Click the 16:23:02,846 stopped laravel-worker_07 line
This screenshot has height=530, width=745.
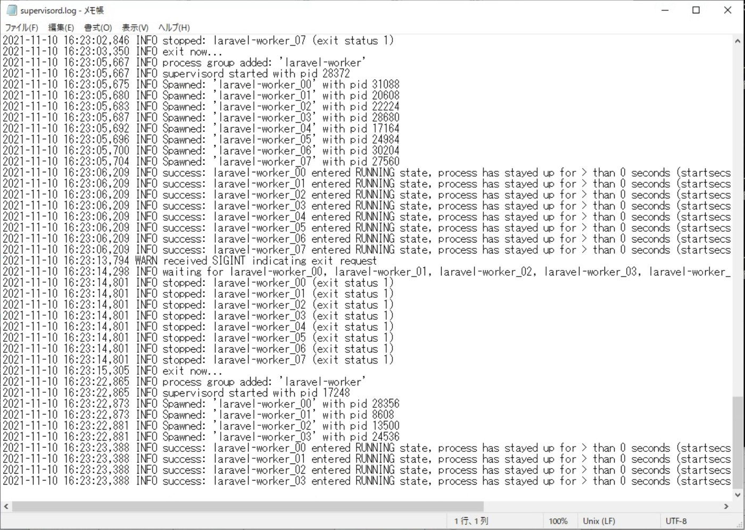198,40
